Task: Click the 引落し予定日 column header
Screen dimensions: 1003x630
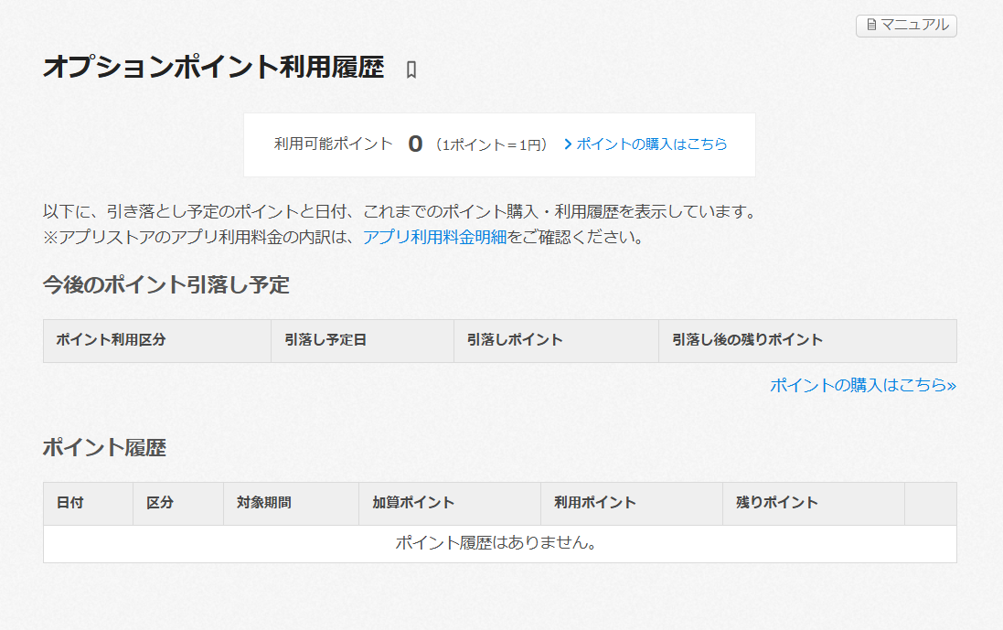Action: click(x=325, y=340)
